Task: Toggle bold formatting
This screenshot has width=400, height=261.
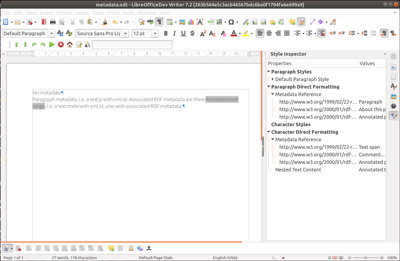Action: tap(166, 33)
